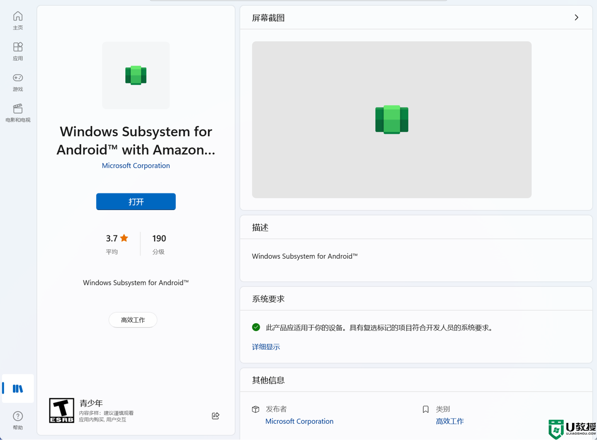Click the 打开 open button
Image resolution: width=597 pixels, height=440 pixels.
(x=136, y=202)
